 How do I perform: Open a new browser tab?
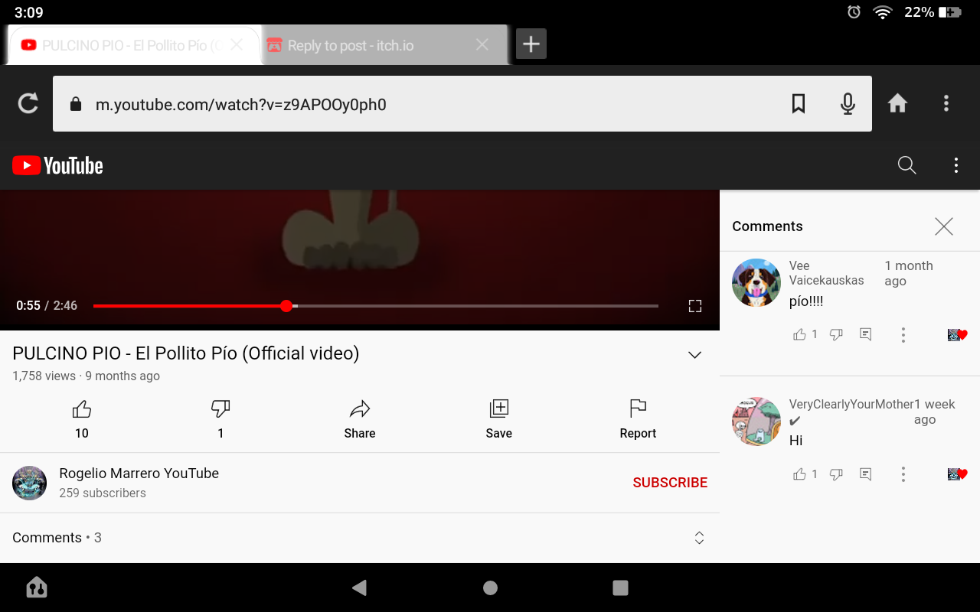tap(531, 44)
